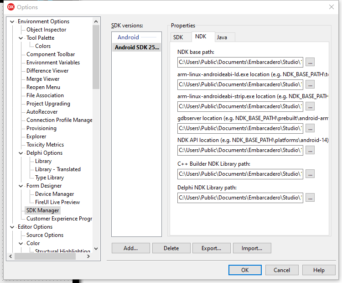Viewport: 342px width, 283px height.
Task: Click the tree's scroll down arrow
Action: (x=96, y=249)
